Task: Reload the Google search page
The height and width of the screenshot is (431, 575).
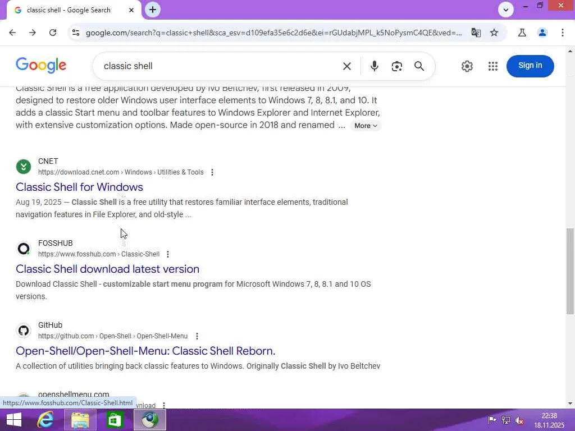Action: [x=53, y=33]
